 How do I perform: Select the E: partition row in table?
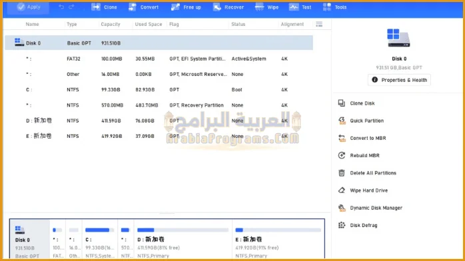point(159,136)
